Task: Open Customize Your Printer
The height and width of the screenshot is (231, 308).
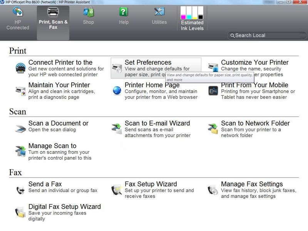Action: (x=255, y=62)
